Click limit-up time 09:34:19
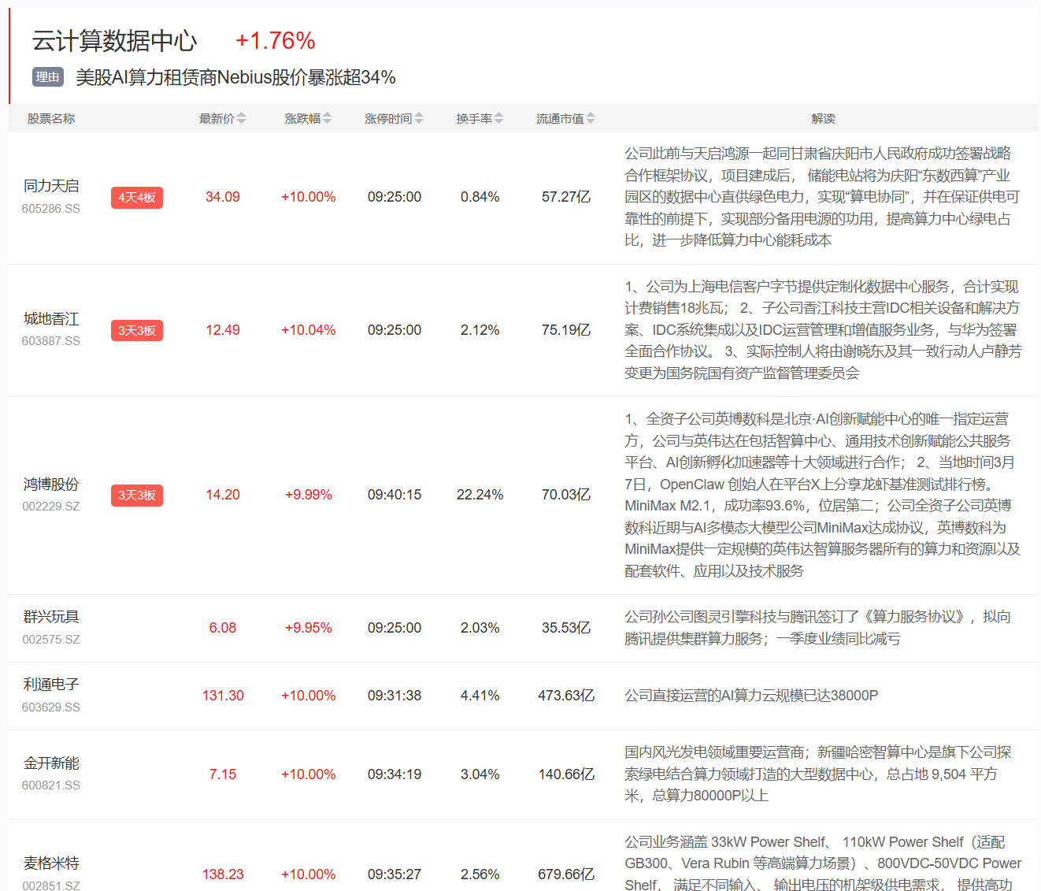This screenshot has height=891, width=1041. (x=395, y=774)
